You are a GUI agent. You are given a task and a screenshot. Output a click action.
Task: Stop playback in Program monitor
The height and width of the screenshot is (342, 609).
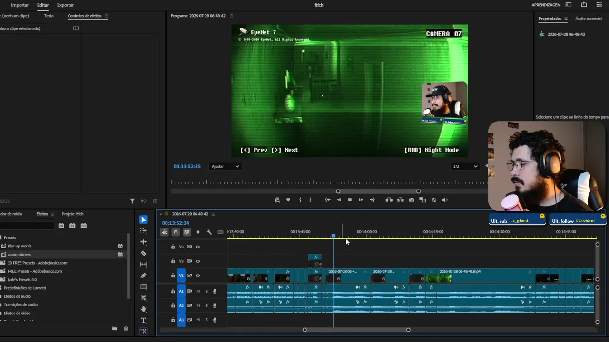point(350,200)
